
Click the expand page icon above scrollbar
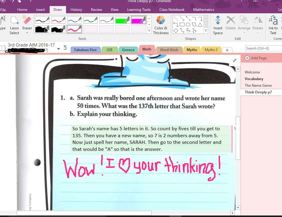click(x=234, y=60)
